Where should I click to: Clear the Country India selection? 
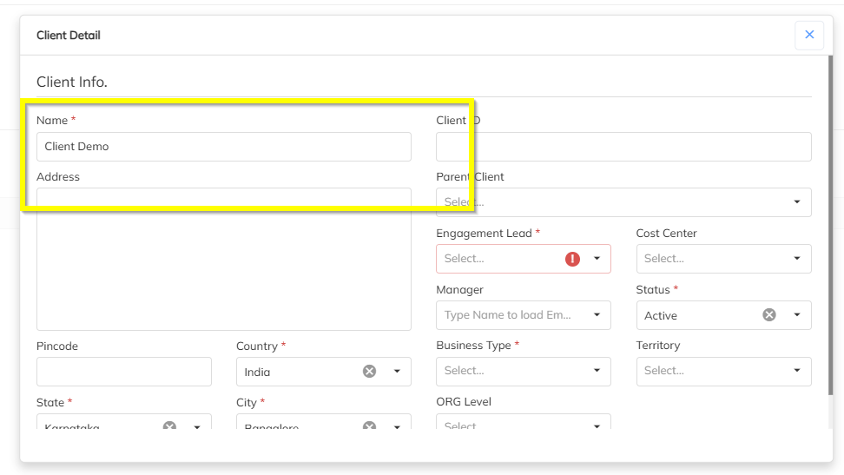click(x=369, y=372)
